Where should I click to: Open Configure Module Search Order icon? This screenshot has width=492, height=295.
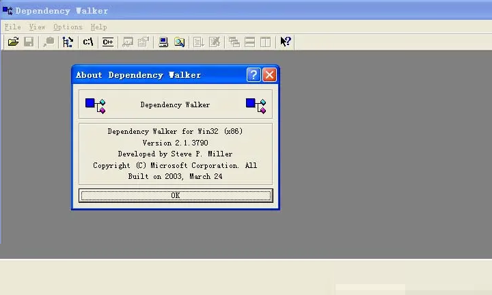(x=180, y=42)
